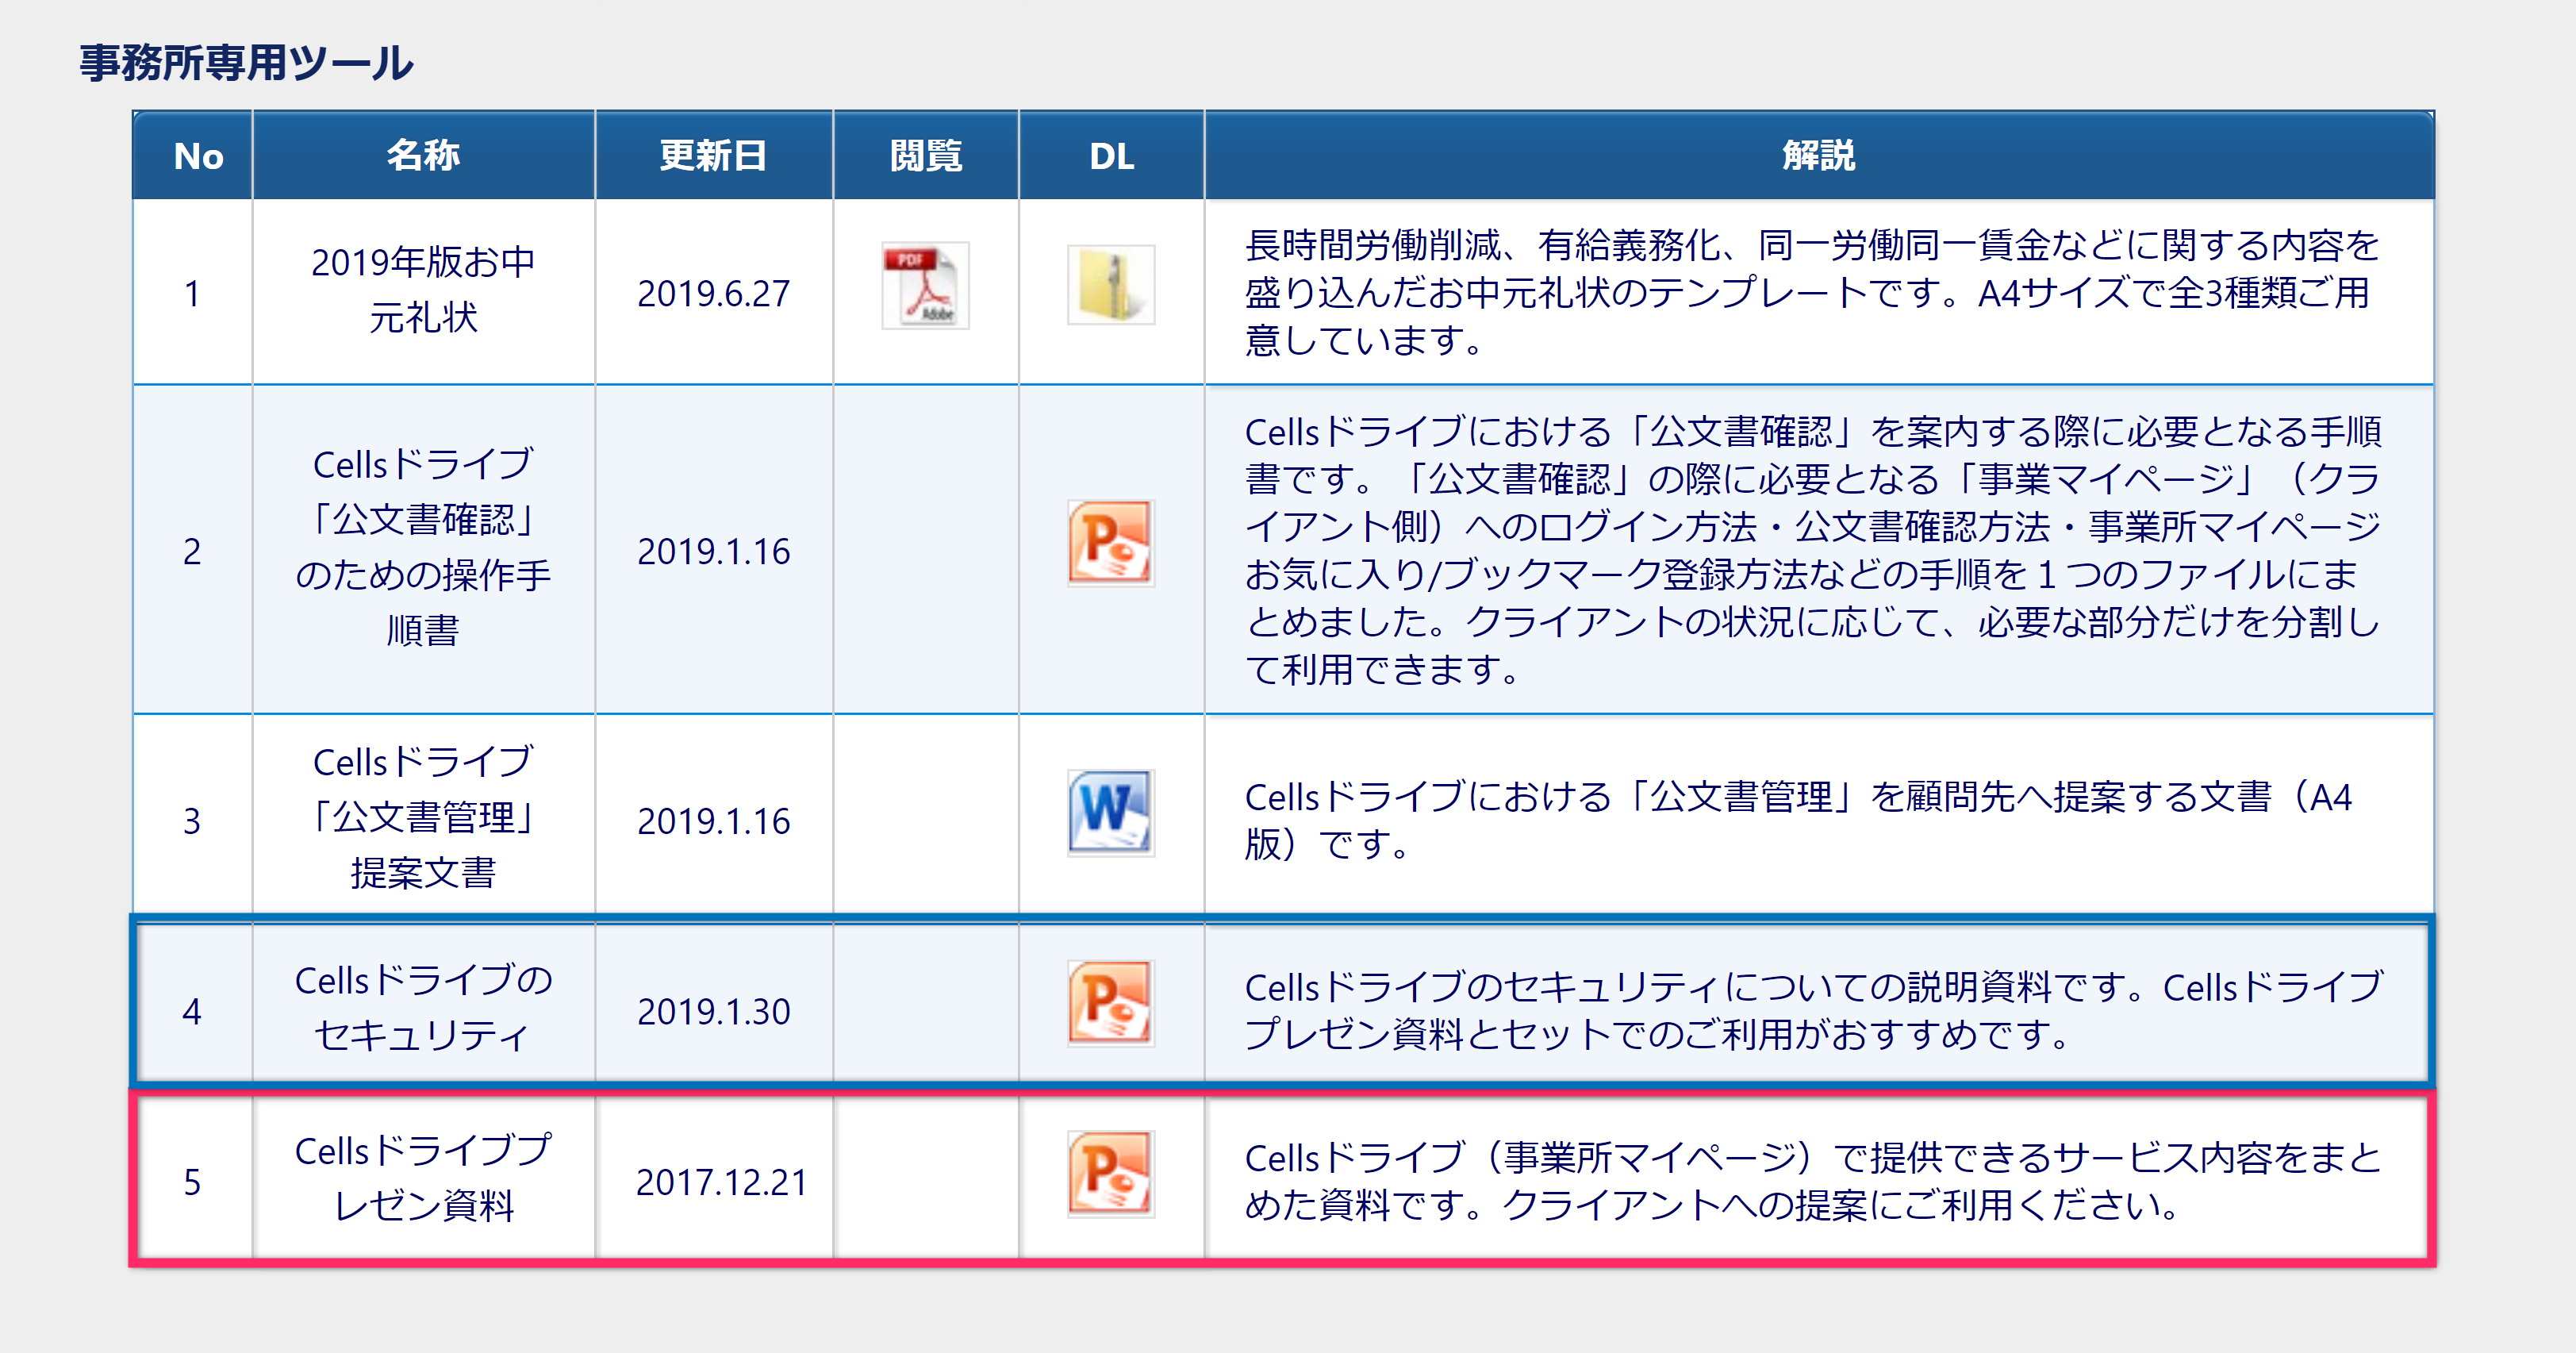Click the 名称 column header

click(x=423, y=156)
